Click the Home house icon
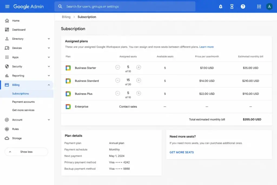The height and width of the screenshot is (185, 277). pos(7,21)
